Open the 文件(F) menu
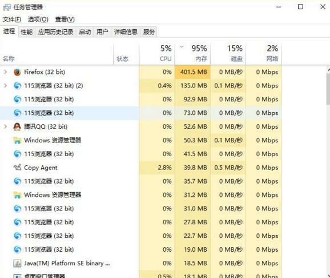This screenshot has width=330, height=278. tap(12, 19)
